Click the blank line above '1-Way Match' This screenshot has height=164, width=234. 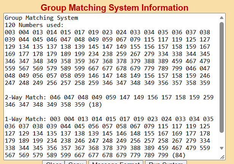[x=111, y=111]
